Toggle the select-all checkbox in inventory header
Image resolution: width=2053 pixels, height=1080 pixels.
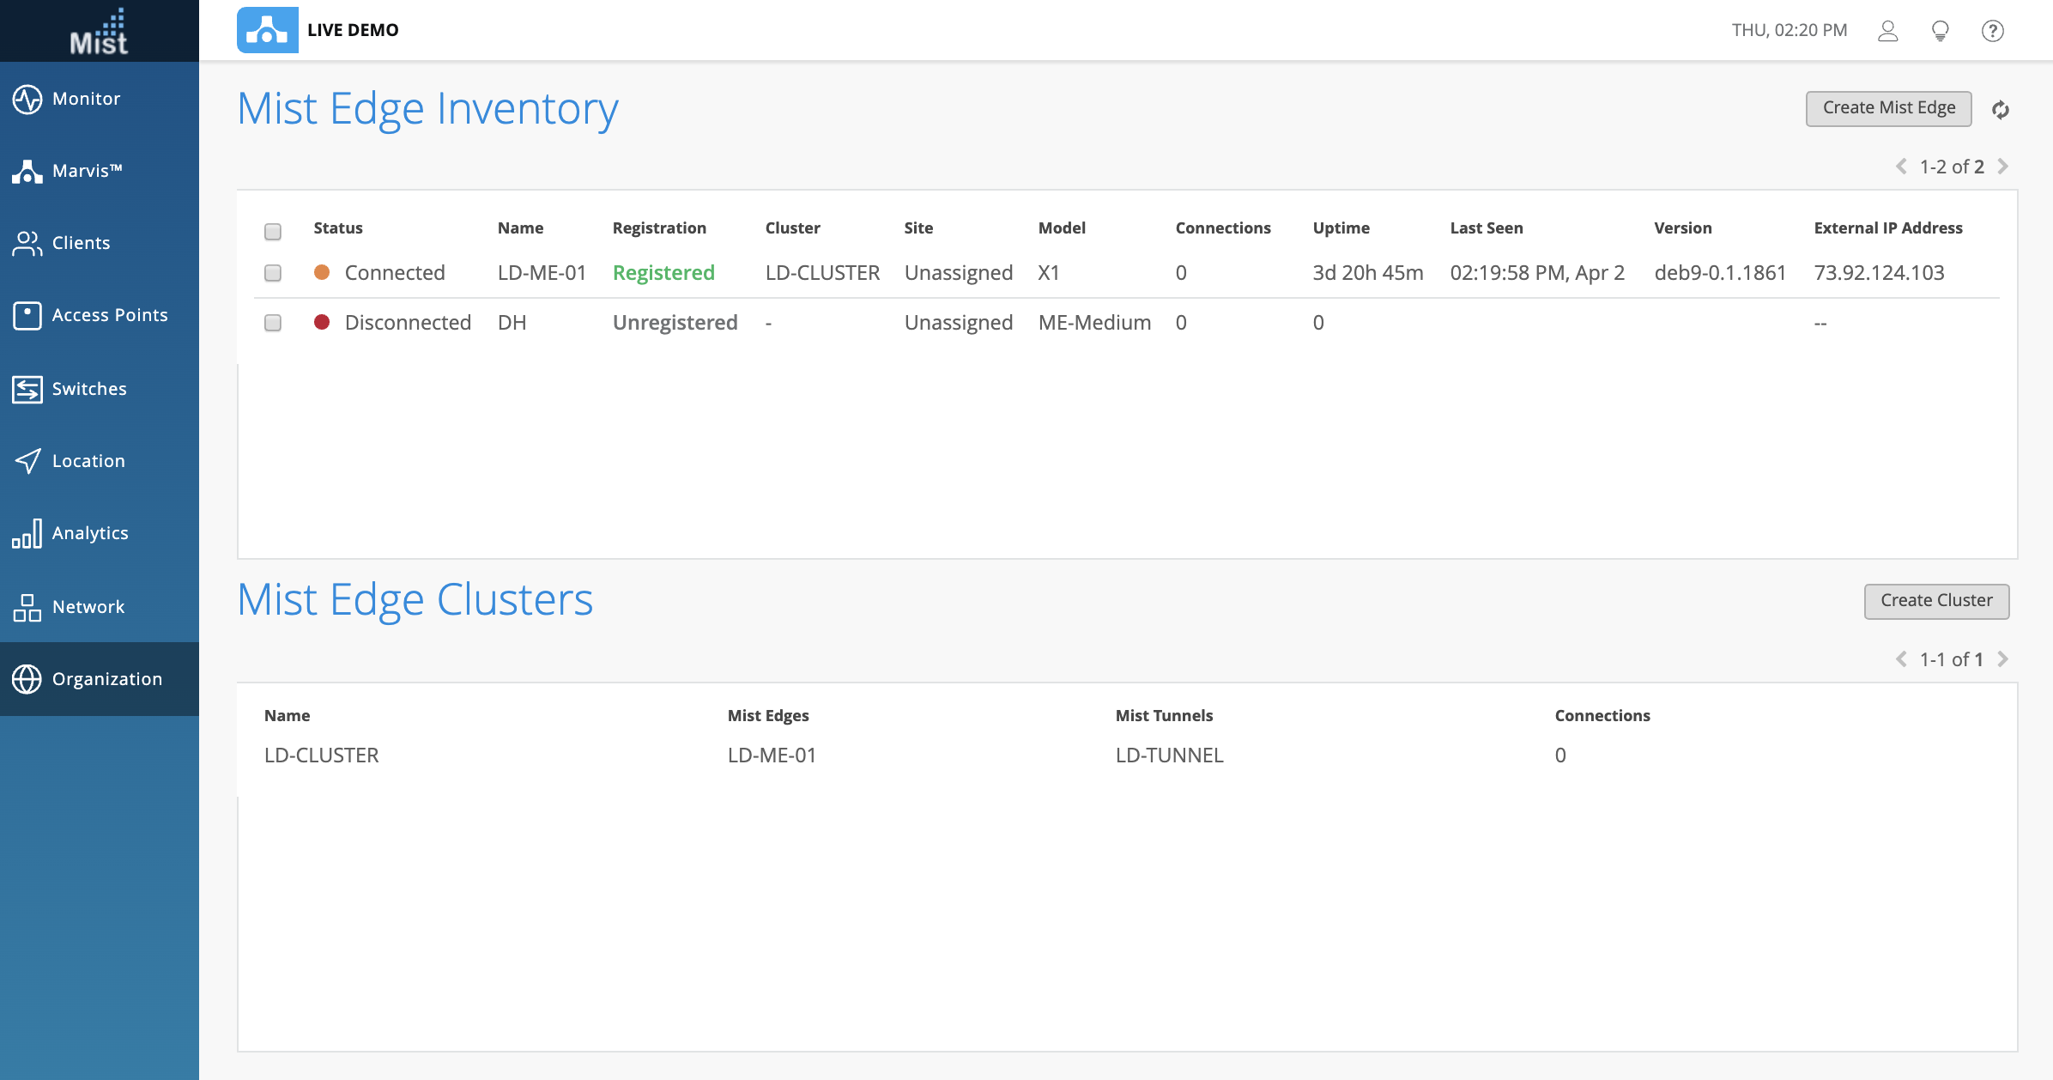(x=273, y=231)
